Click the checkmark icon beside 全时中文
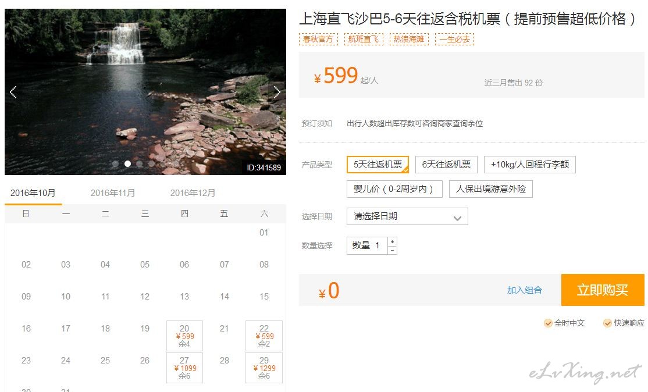This screenshot has width=648, height=392. pos(548,323)
